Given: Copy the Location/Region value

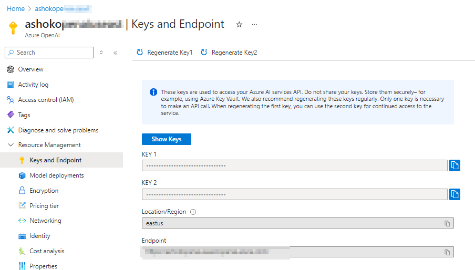Looking at the screenshot, I should coord(447,223).
